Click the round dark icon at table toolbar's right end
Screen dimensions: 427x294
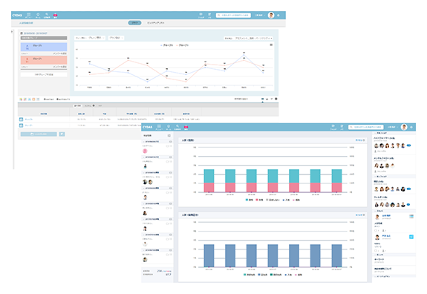point(276,99)
